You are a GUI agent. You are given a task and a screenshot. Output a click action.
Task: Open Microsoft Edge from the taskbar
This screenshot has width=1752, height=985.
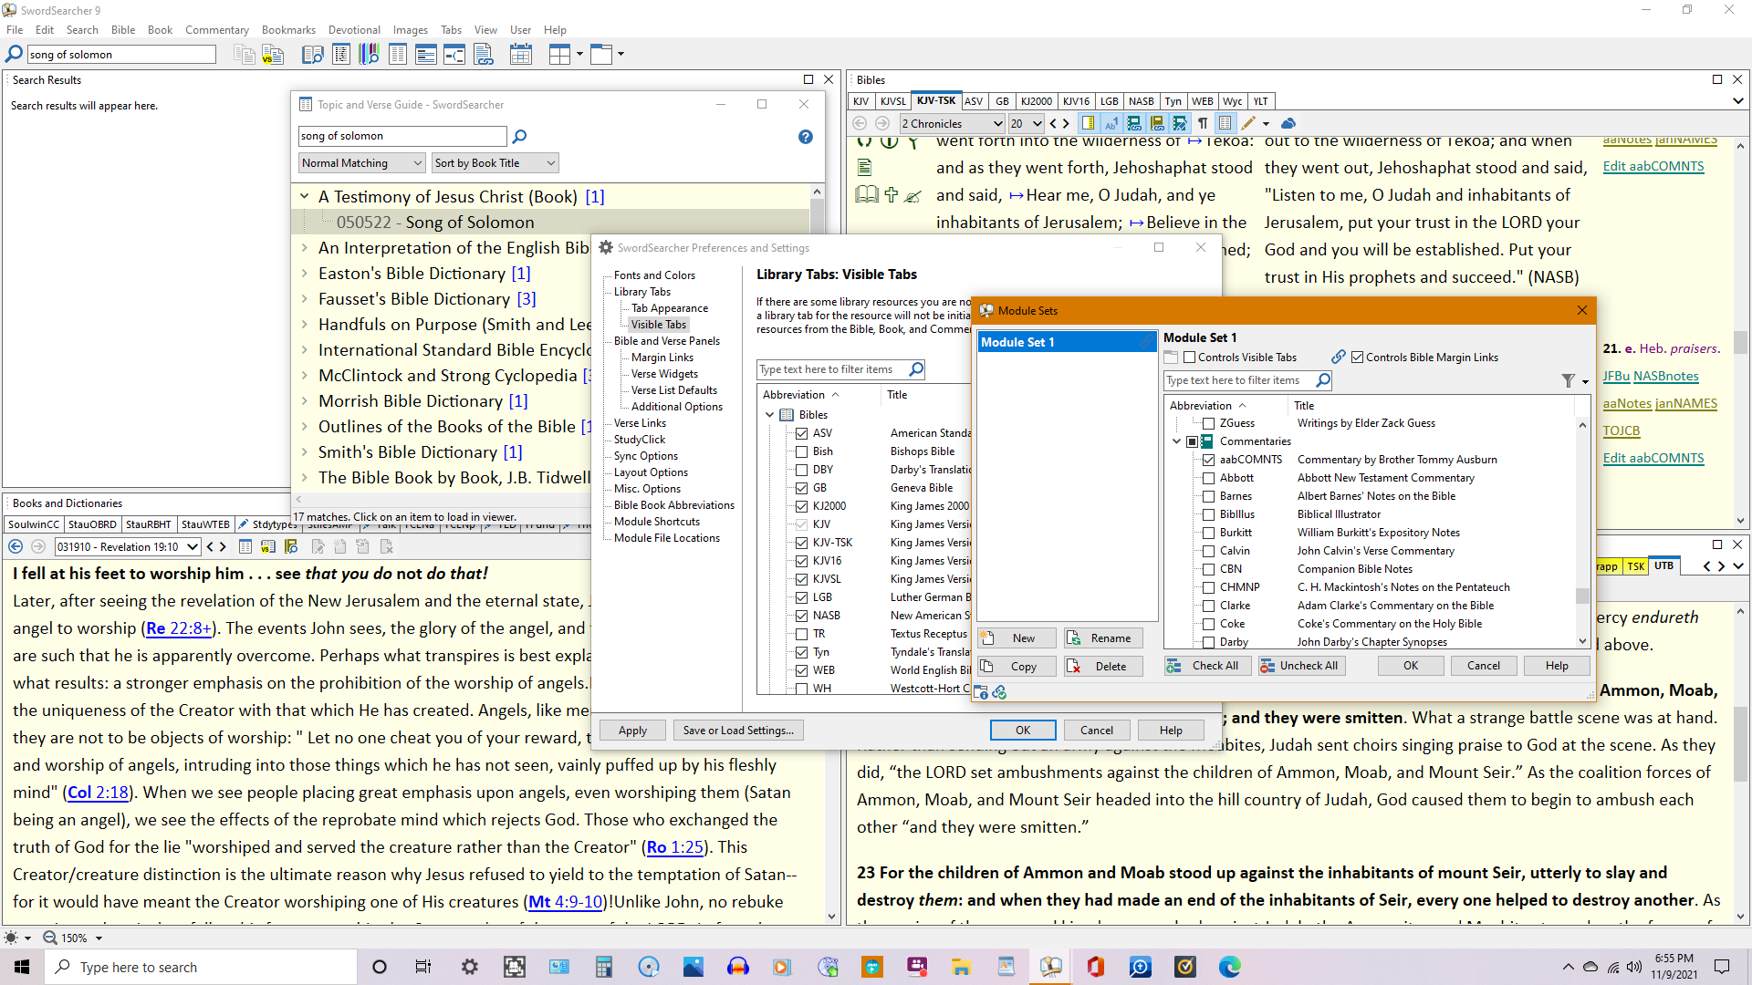pyautogui.click(x=1229, y=967)
